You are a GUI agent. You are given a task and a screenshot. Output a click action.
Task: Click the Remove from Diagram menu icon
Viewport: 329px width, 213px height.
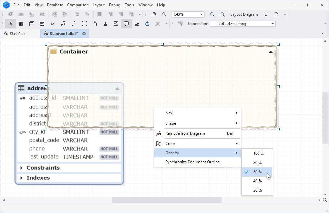coord(159,133)
